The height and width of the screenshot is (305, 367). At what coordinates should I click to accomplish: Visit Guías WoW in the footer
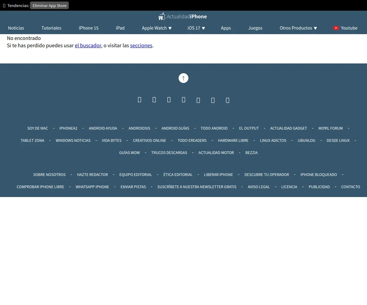[x=129, y=152]
